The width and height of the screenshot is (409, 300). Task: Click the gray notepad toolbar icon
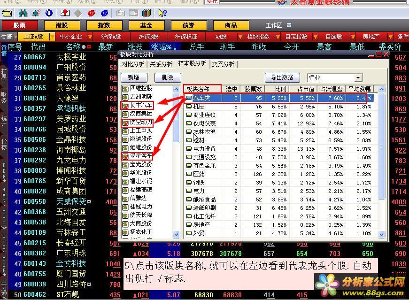120,13
